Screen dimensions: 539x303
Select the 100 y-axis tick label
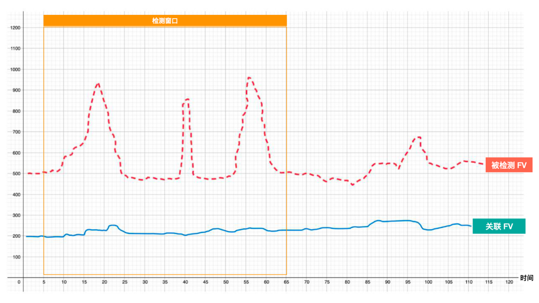pyautogui.click(x=15, y=257)
